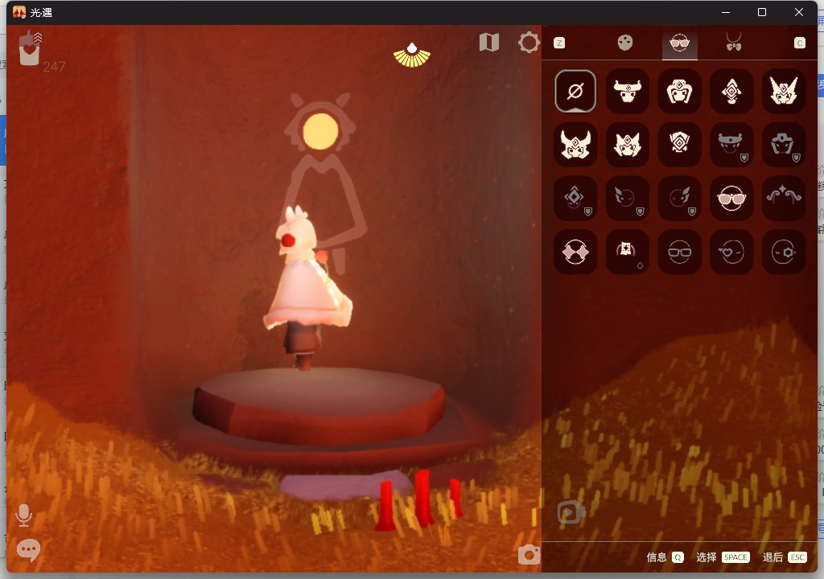Choose the paper talisman face accessory

(x=628, y=252)
